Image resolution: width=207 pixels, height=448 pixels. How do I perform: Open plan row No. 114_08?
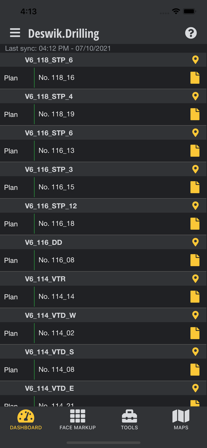click(x=103, y=370)
